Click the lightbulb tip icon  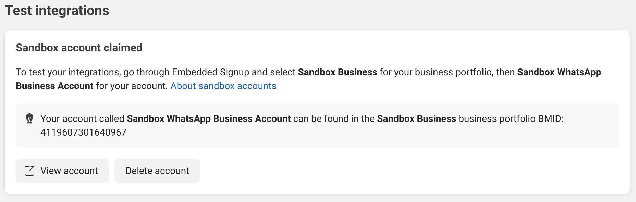[x=29, y=118]
